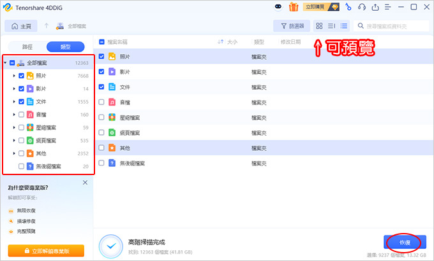Uncheck 影片 in the sidebar tree
Image resolution: width=434 pixels, height=261 pixels.
click(21, 88)
